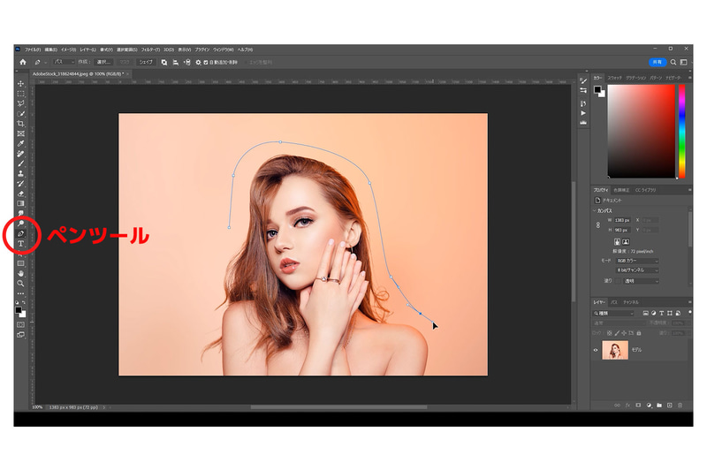Click the rainbow hue slider strip
The width and height of the screenshot is (707, 471).
point(681,131)
